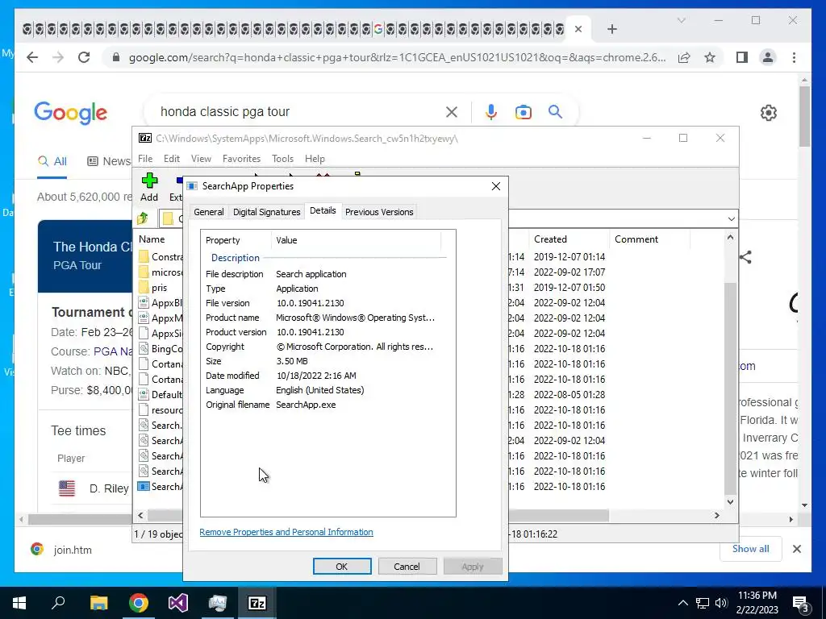Sort 7-Zip list by Comment column
The image size is (826, 619).
(x=649, y=239)
